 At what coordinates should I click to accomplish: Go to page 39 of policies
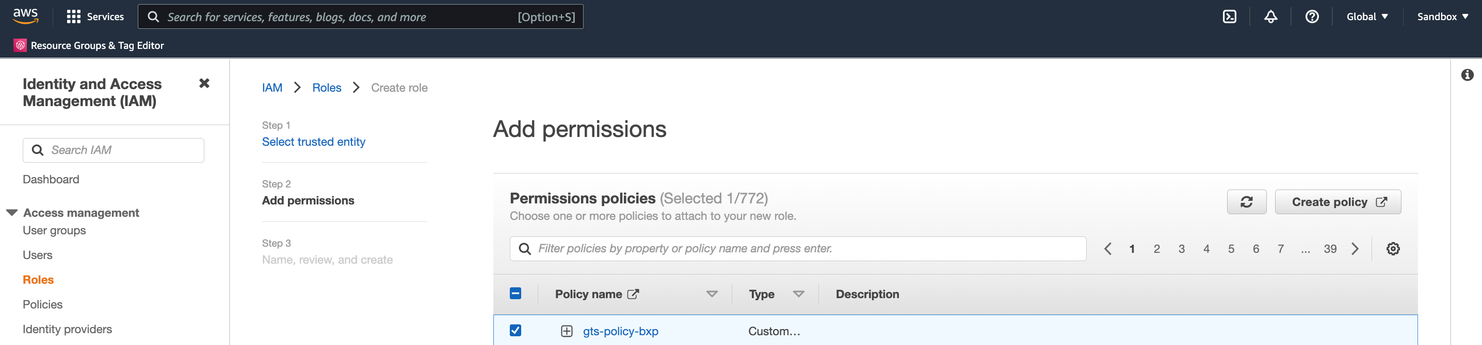click(1330, 248)
